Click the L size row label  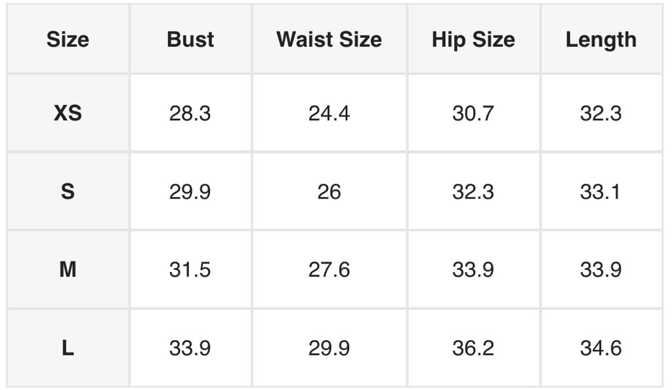68,348
